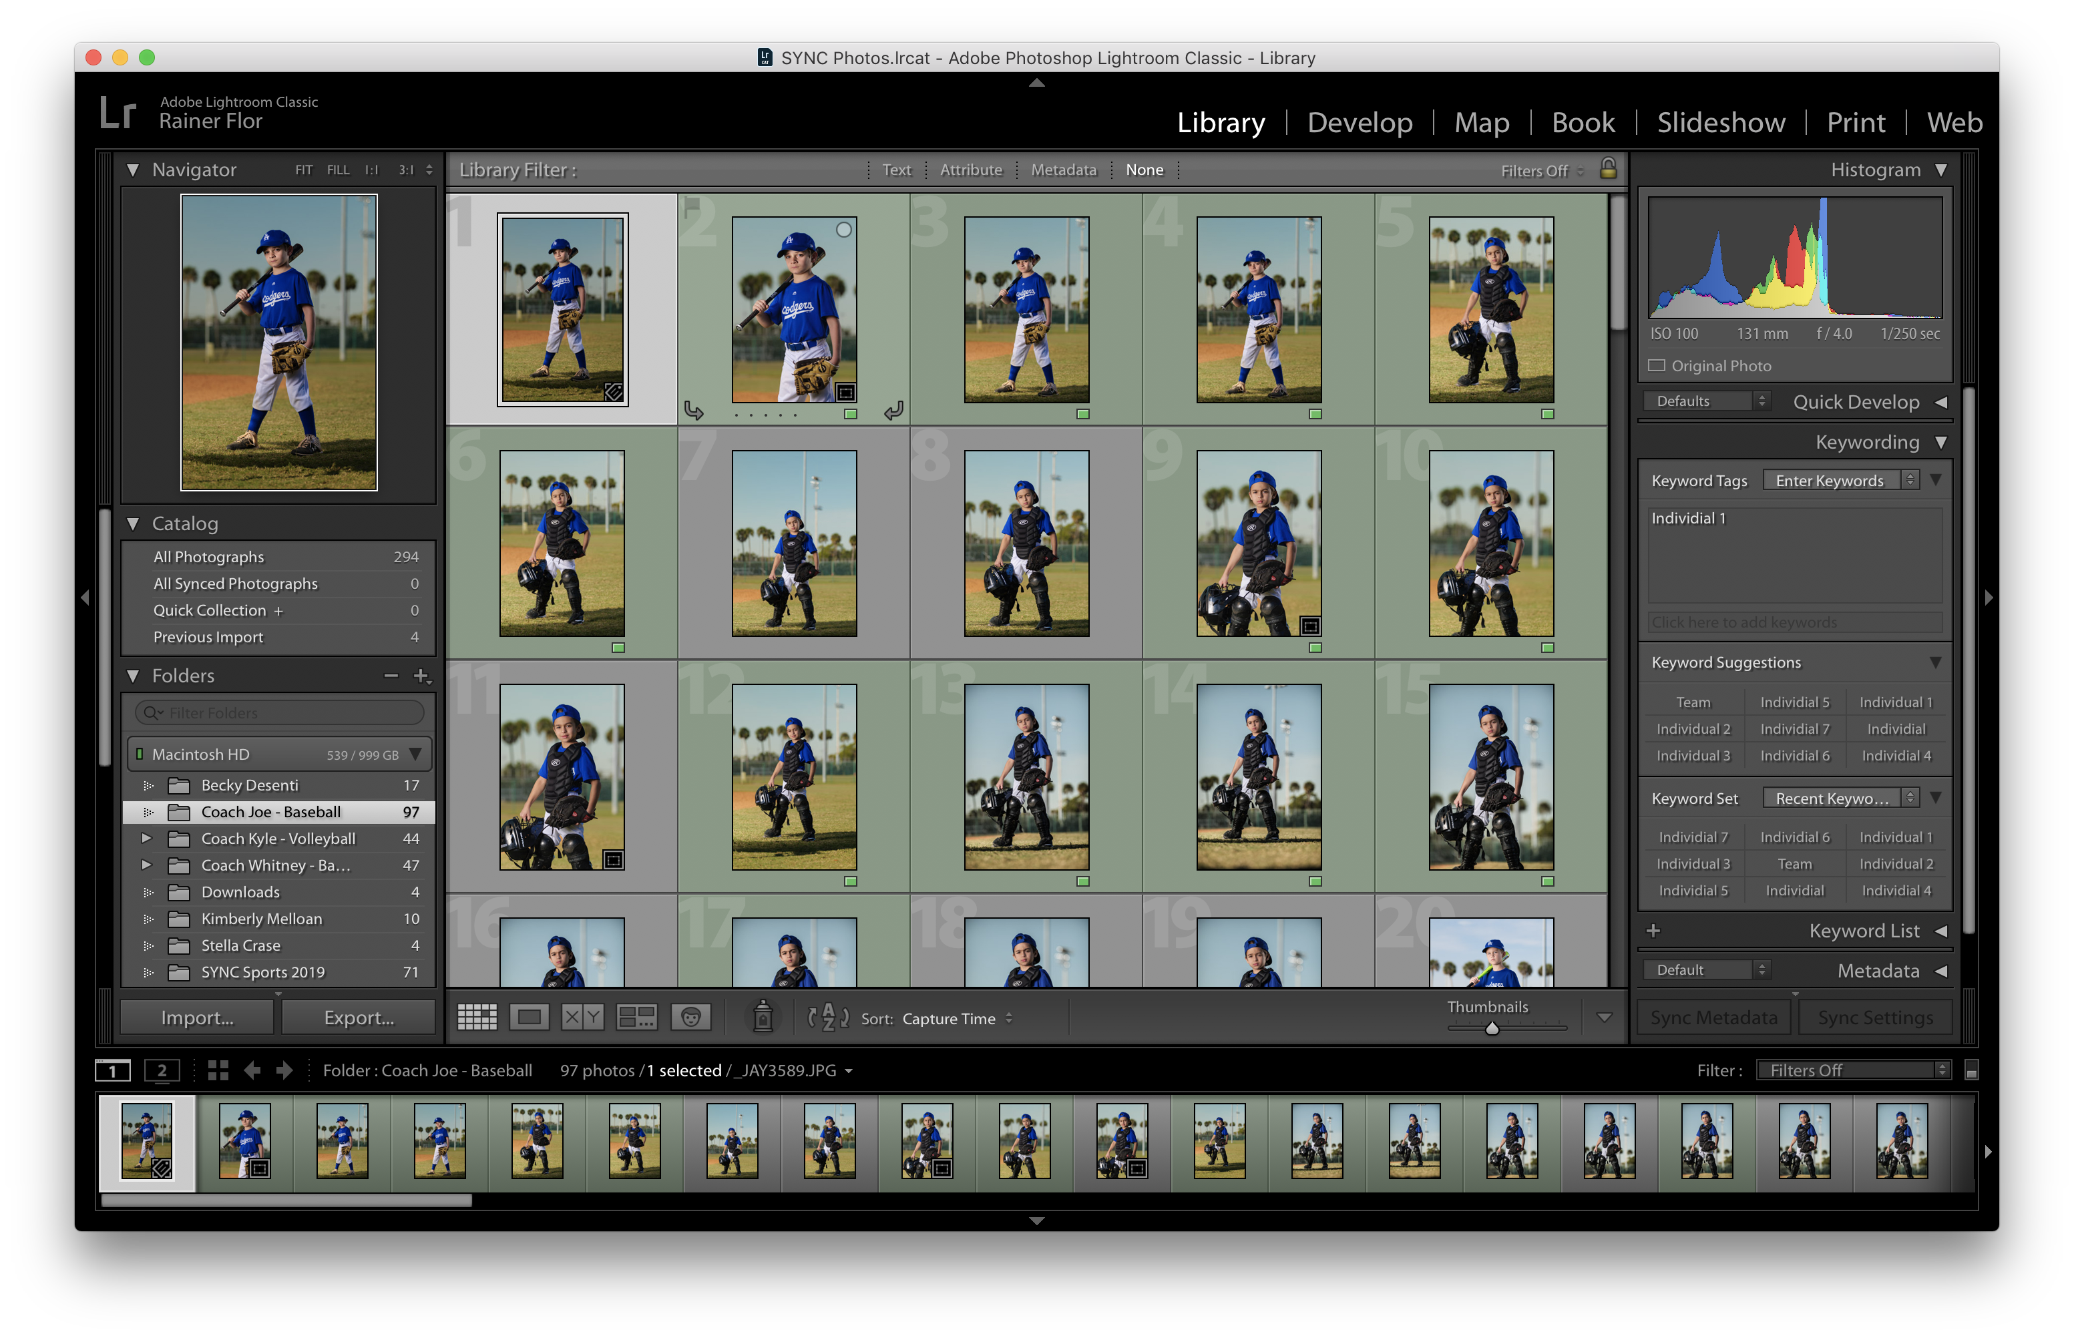Adjust the Thumbnails size slider

click(x=1492, y=1029)
